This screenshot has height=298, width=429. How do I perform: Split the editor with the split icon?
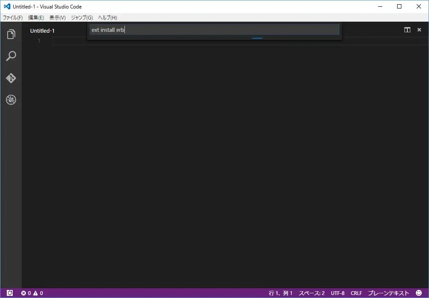(x=407, y=30)
